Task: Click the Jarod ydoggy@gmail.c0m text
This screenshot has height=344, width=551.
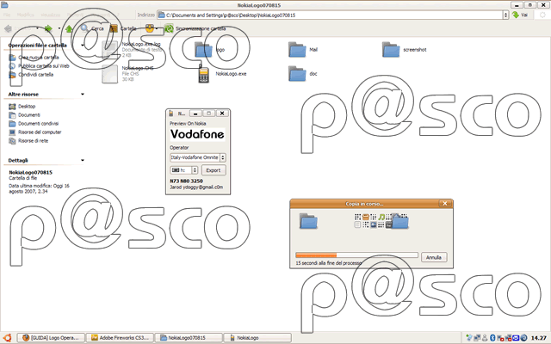Action: 196,187
